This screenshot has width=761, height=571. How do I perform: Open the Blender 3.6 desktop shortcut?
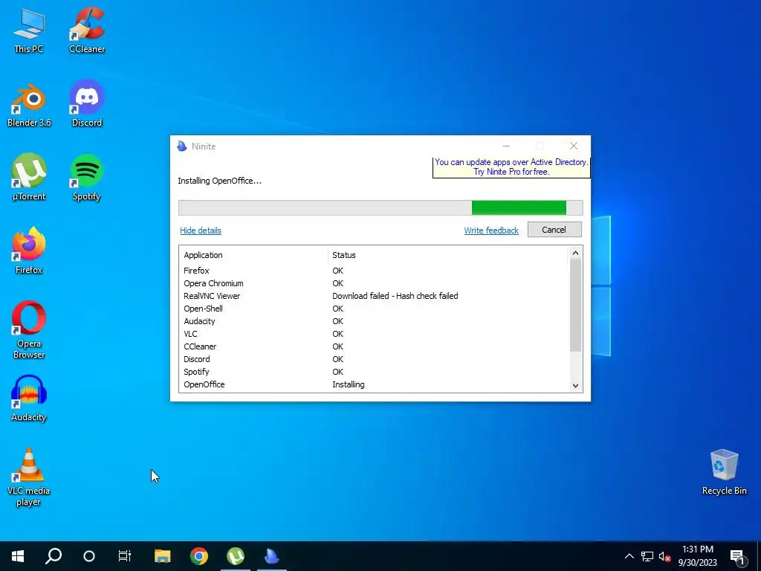[29, 105]
